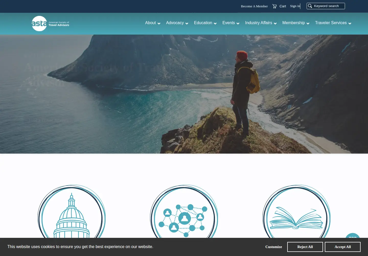Open the Education menu
The image size is (368, 256).
pyautogui.click(x=203, y=23)
